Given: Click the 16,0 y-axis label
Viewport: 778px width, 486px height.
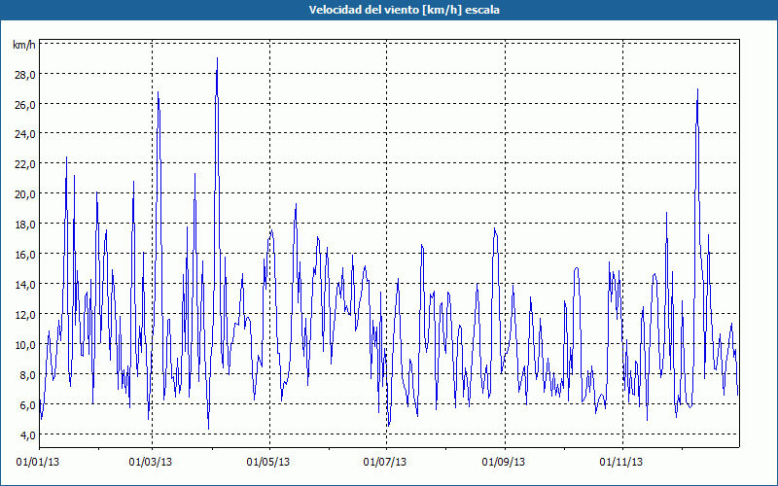Looking at the screenshot, I should (x=25, y=255).
